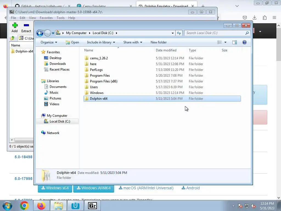
Task: Click the 7-Zip up one level icon
Action: (x=13, y=38)
